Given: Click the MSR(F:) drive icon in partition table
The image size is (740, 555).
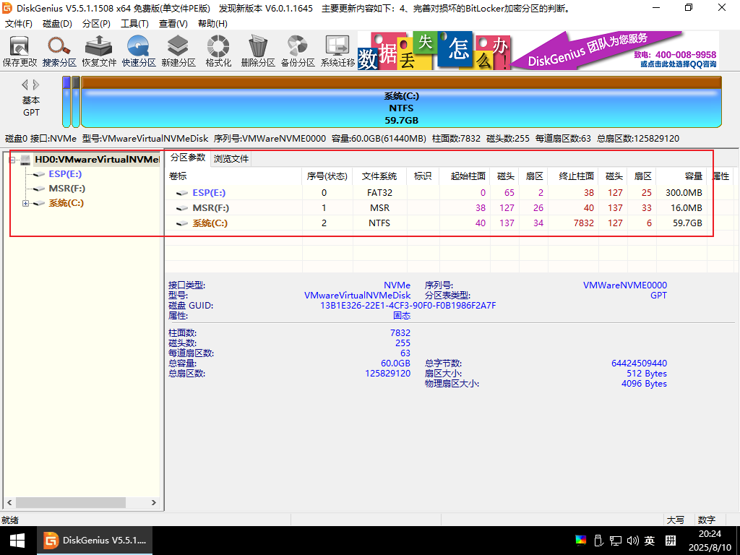Looking at the screenshot, I should click(182, 208).
